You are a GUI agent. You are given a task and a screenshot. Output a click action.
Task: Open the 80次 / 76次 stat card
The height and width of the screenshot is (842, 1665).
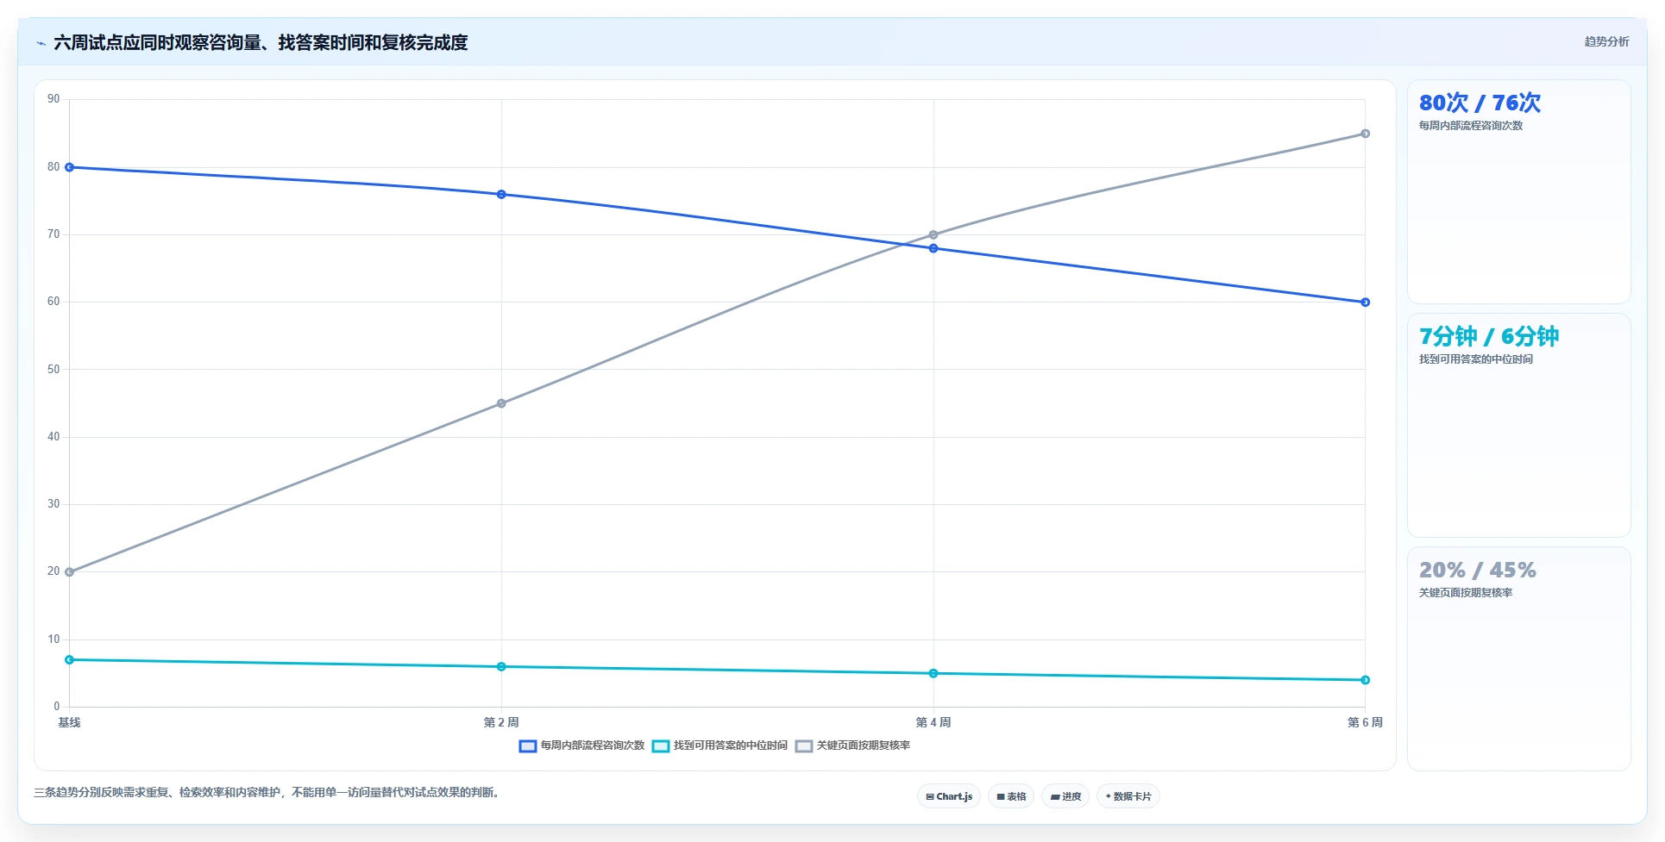point(1519,191)
